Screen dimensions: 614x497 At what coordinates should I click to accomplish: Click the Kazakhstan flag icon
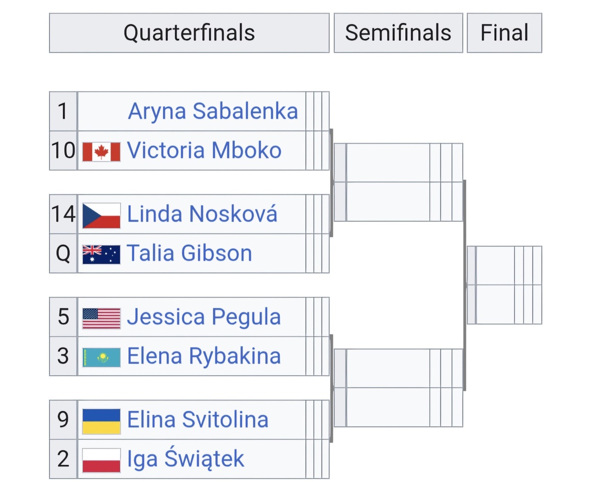pyautogui.click(x=101, y=357)
